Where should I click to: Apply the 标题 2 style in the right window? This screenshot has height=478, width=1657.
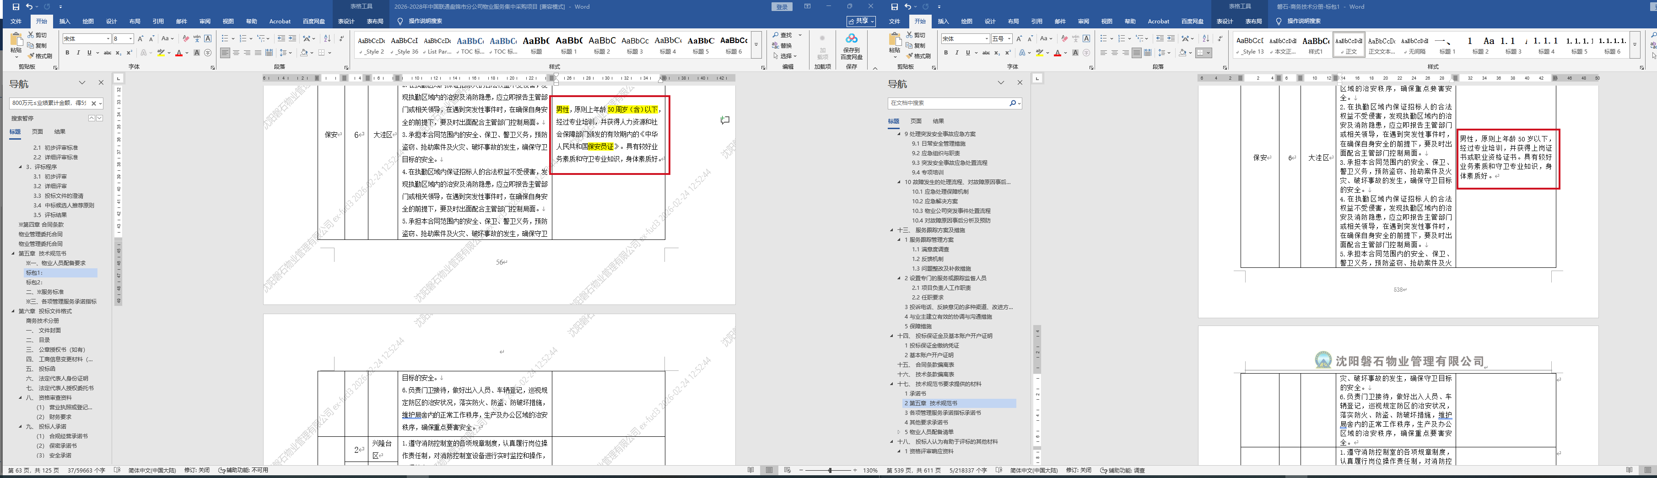tap(1480, 45)
